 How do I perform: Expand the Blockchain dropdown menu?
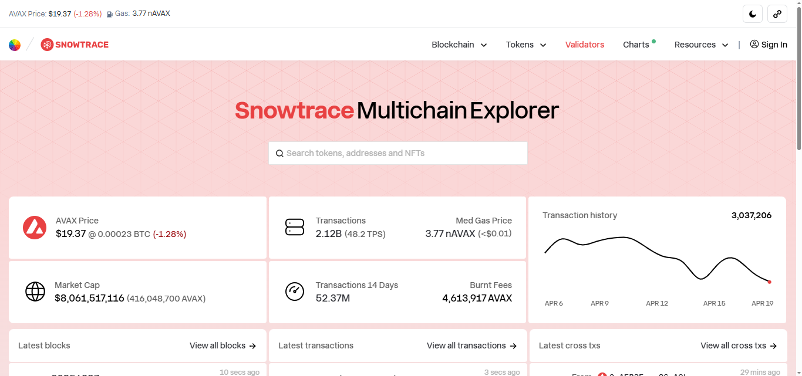tap(459, 45)
